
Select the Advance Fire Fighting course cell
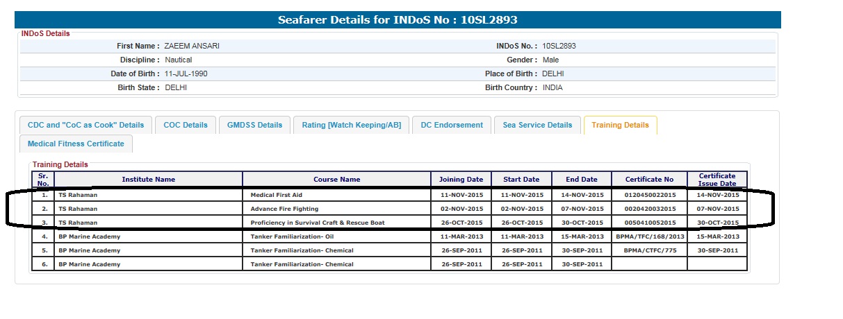[284, 209]
